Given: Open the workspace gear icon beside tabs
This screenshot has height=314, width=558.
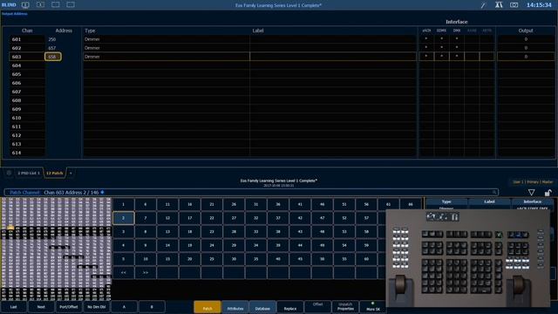Looking at the screenshot, I should tap(9, 173).
